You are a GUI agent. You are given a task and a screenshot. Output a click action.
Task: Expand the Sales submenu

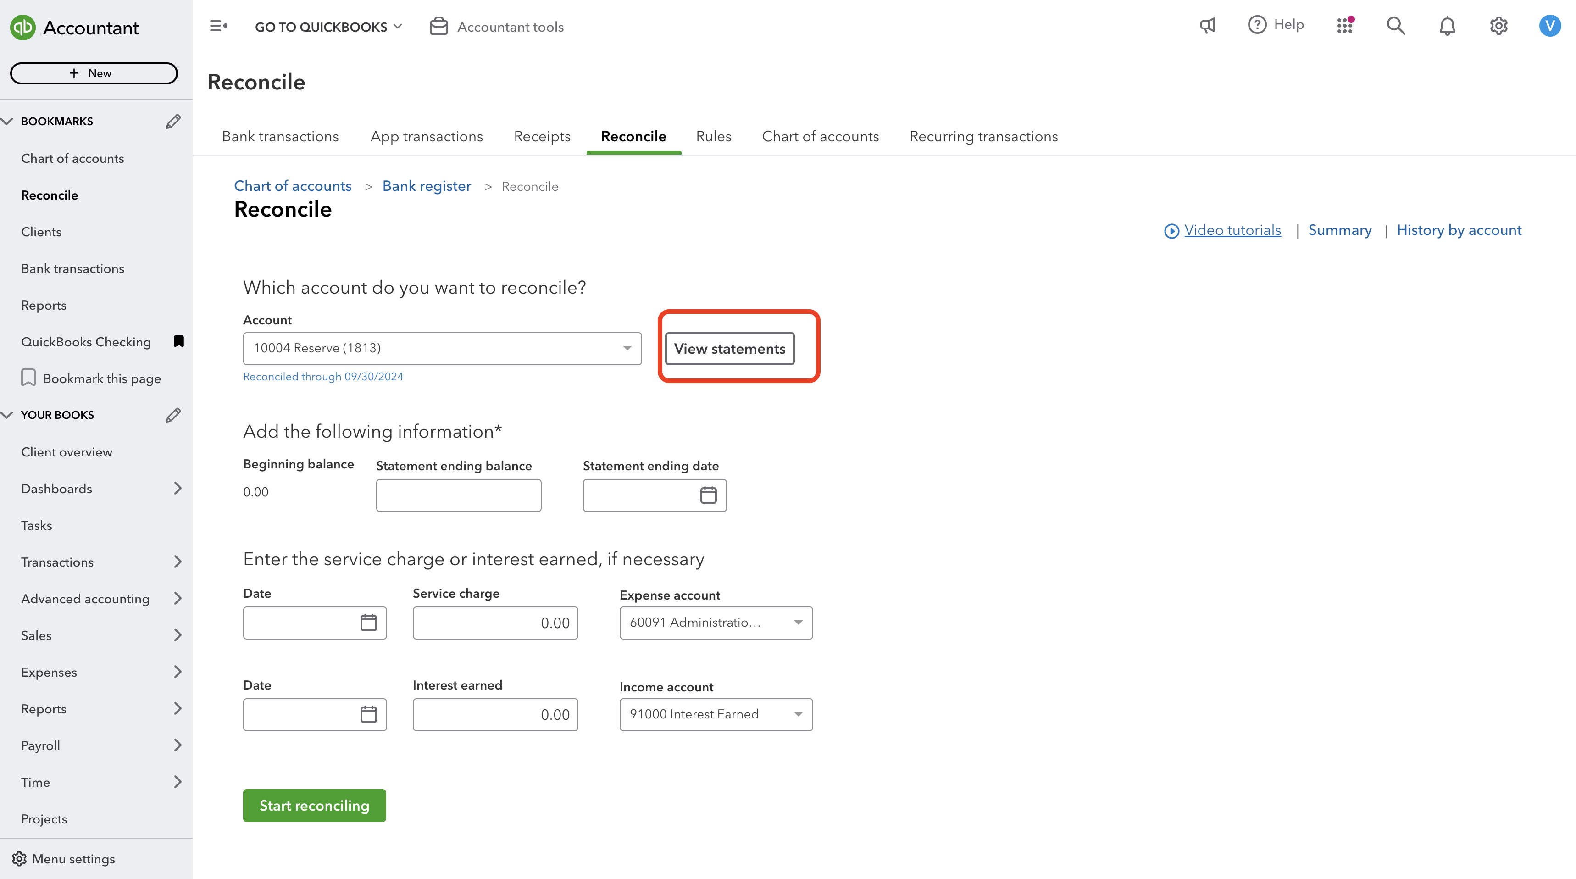(x=178, y=635)
